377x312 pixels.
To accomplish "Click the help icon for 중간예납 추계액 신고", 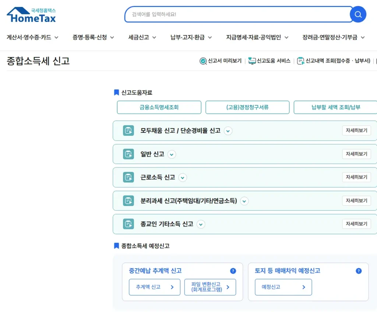I will coord(233,271).
